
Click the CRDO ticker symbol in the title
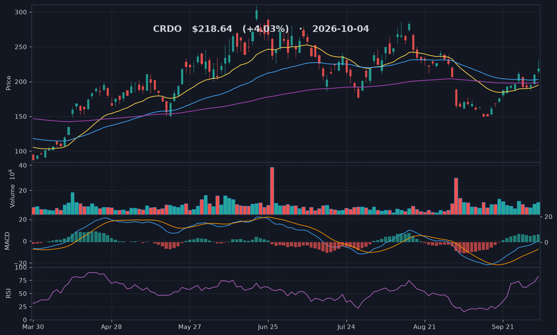pos(167,29)
